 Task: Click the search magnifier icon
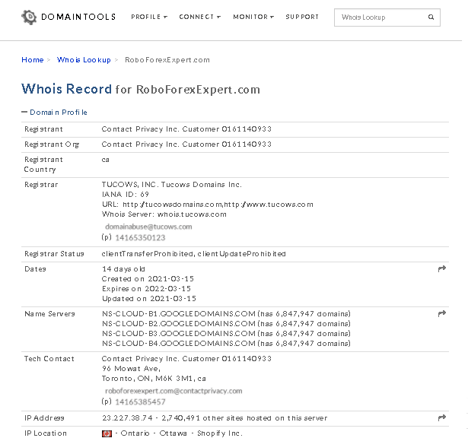click(x=431, y=17)
